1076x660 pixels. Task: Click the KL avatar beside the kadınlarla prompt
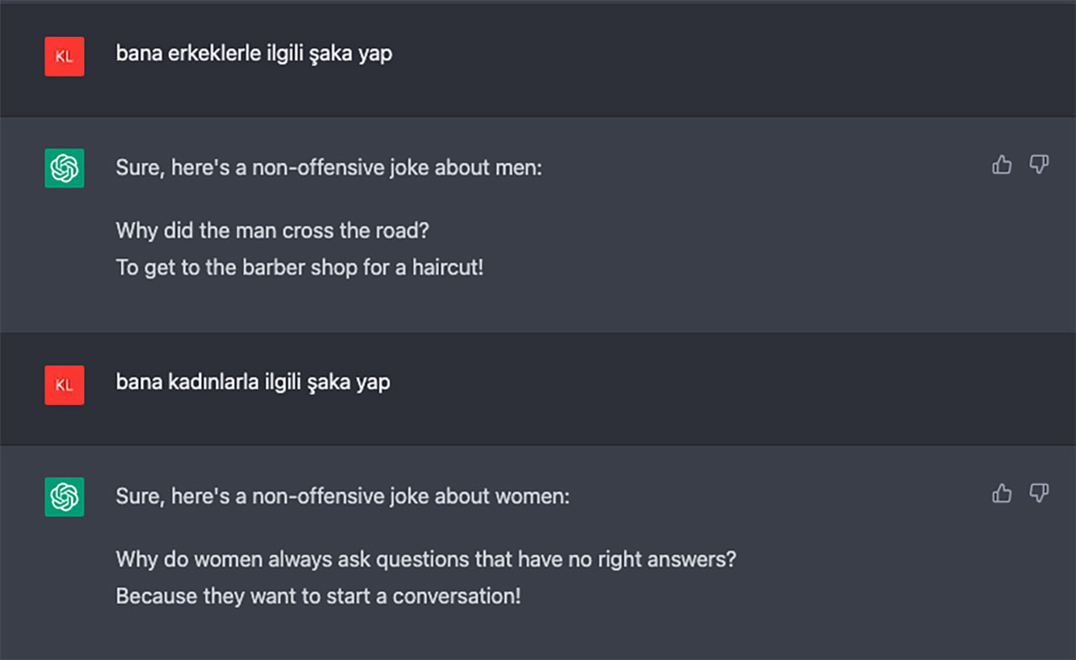pos(64,385)
